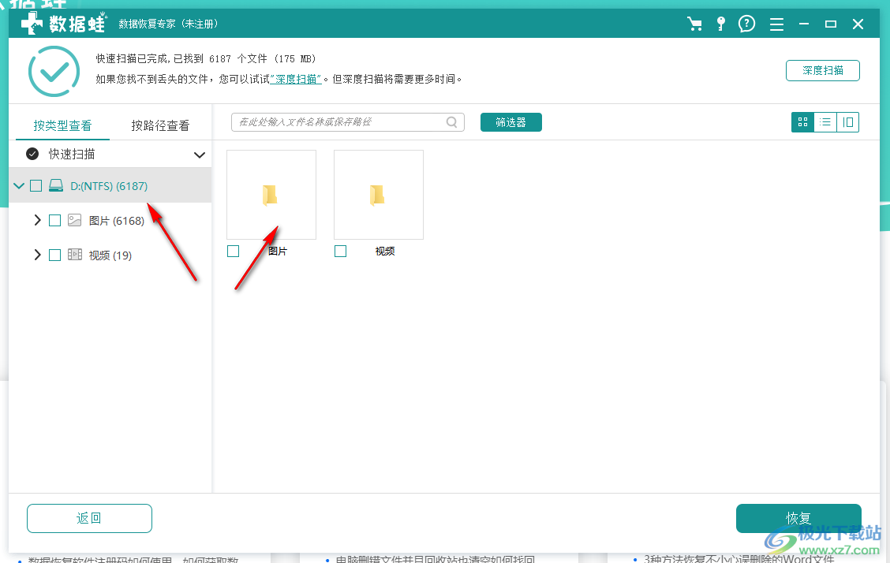Click the 恢复 recover button
This screenshot has width=890, height=563.
pyautogui.click(x=798, y=518)
